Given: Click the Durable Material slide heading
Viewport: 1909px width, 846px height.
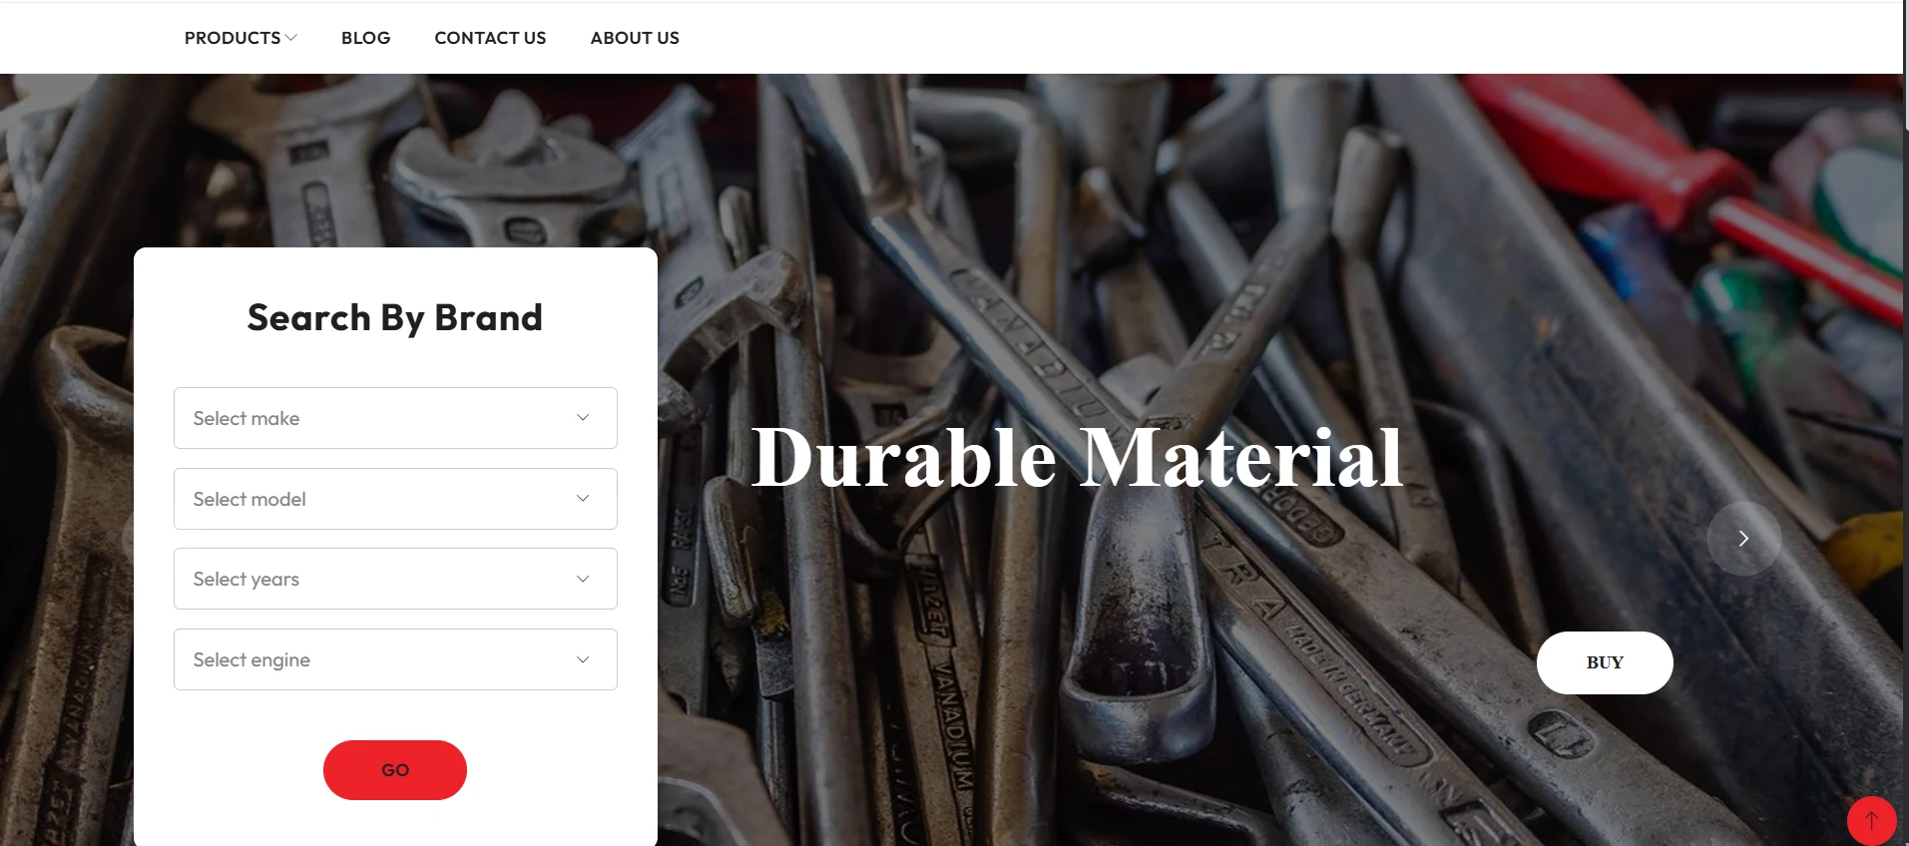Looking at the screenshot, I should coord(1077,458).
